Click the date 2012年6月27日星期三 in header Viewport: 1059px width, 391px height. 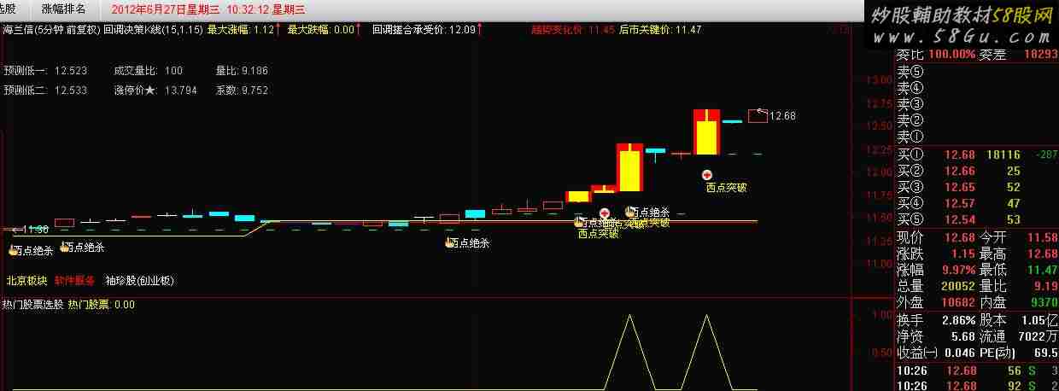pos(167,9)
